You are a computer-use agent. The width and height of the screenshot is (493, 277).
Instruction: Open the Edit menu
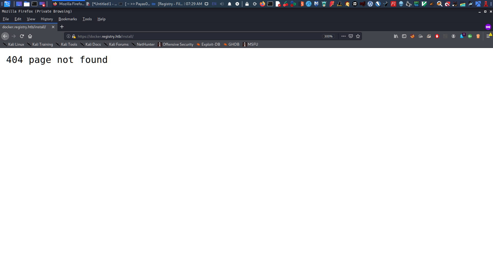coord(18,19)
